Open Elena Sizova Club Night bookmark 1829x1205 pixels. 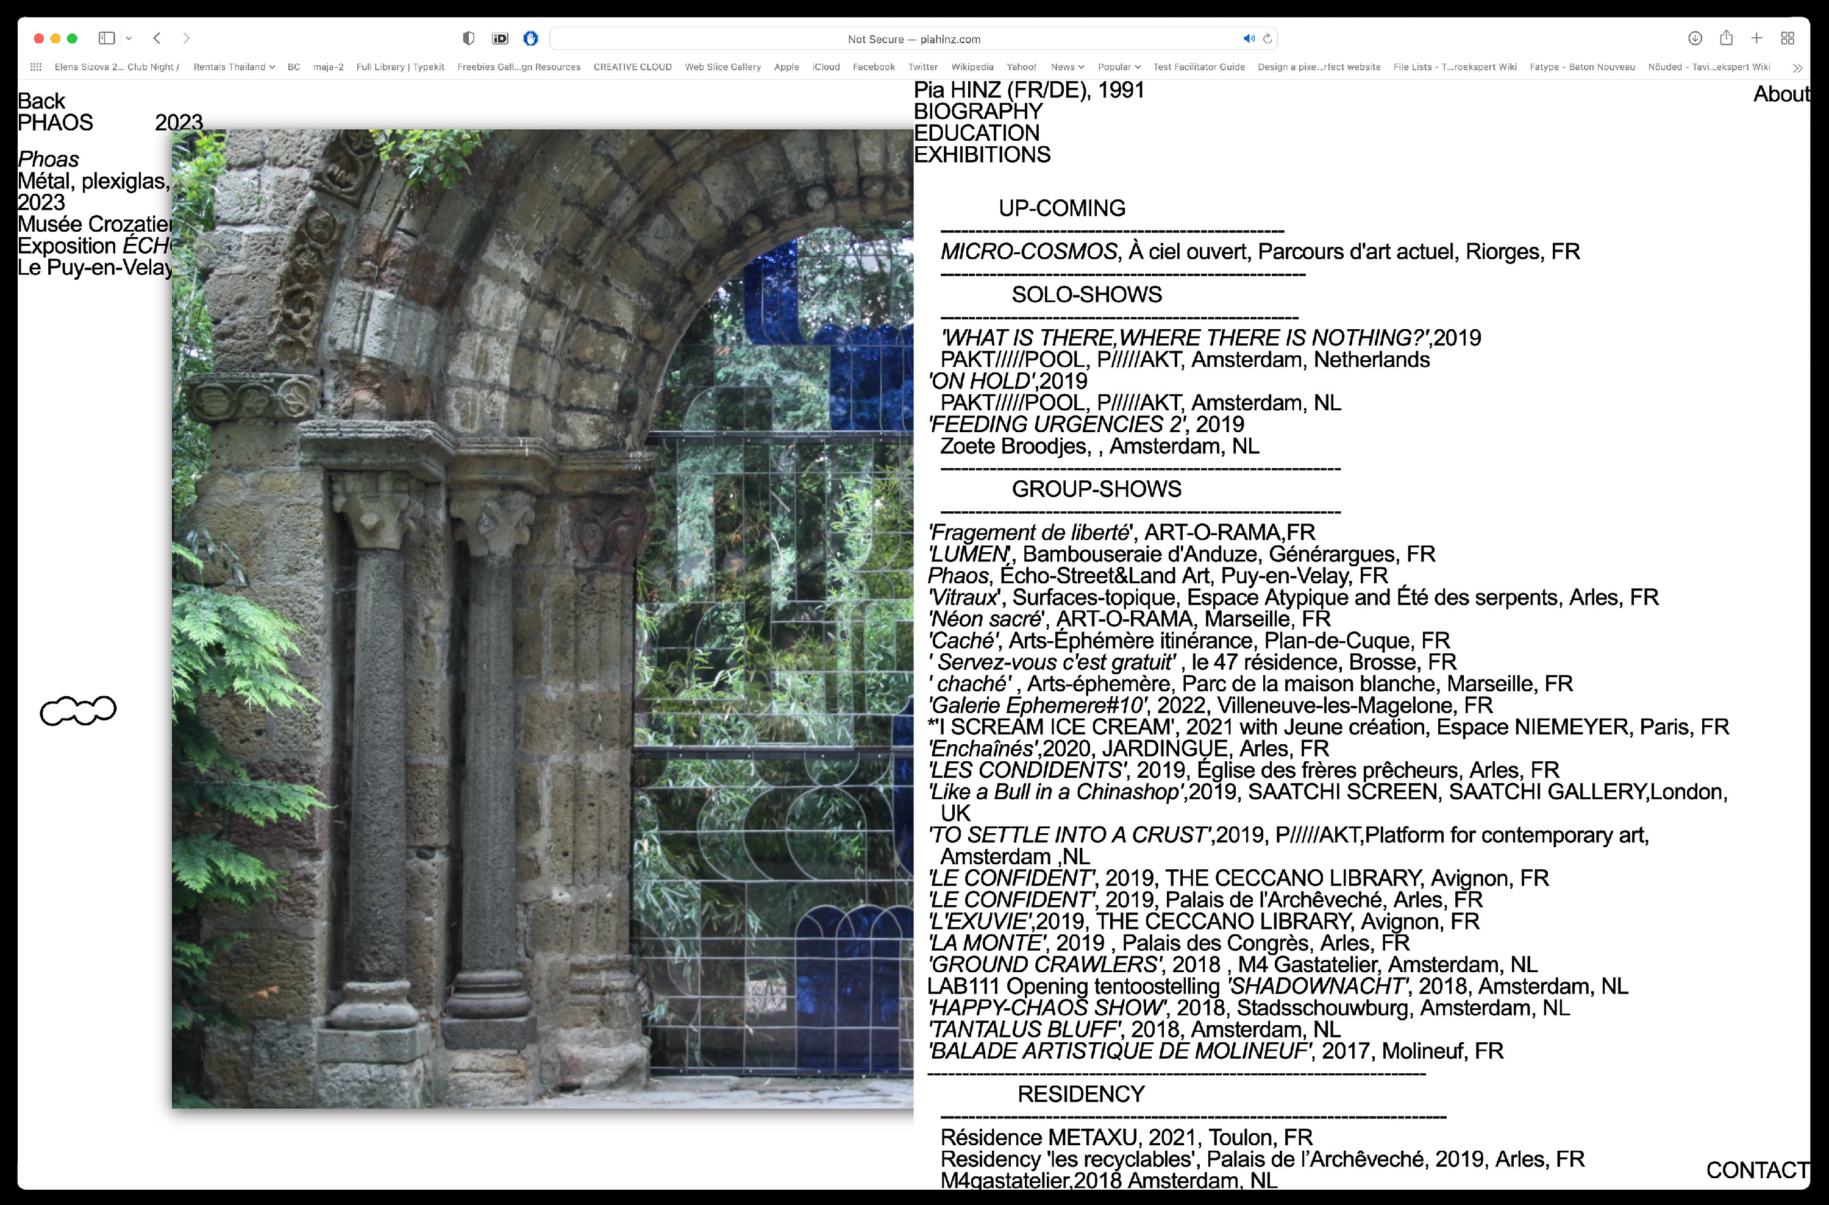[117, 67]
